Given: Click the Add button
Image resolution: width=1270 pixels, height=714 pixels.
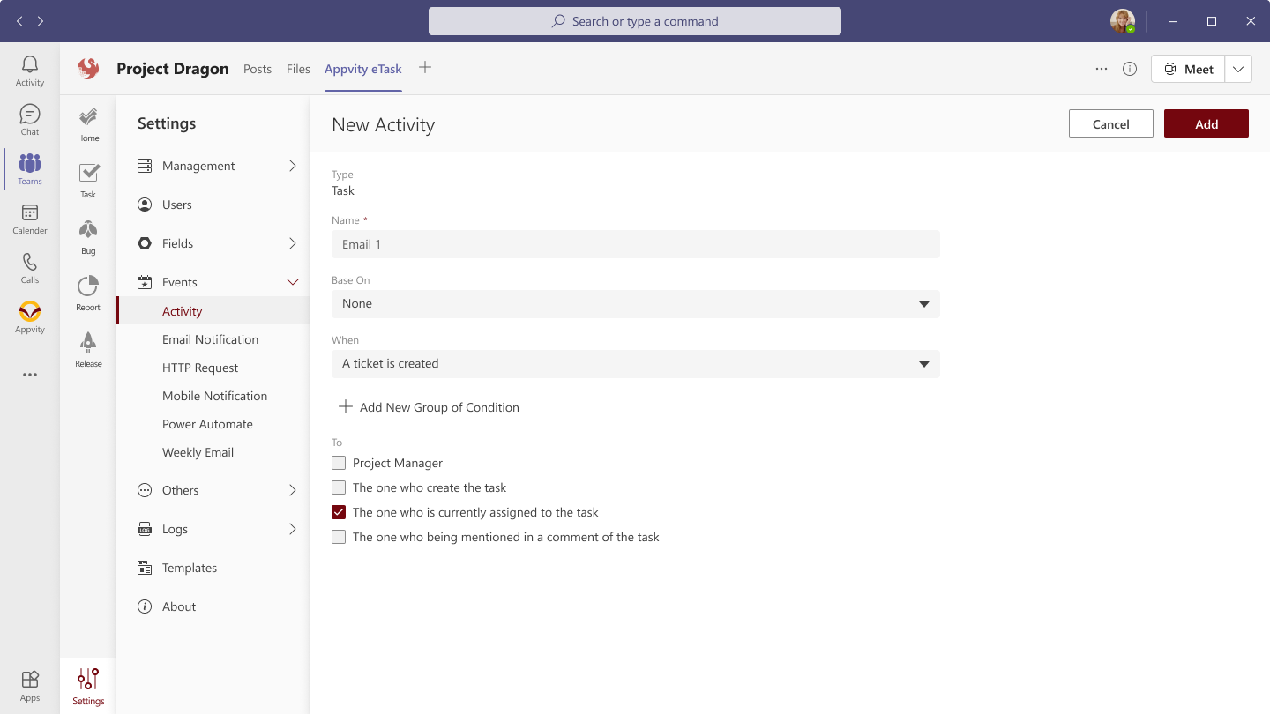Looking at the screenshot, I should pyautogui.click(x=1206, y=124).
